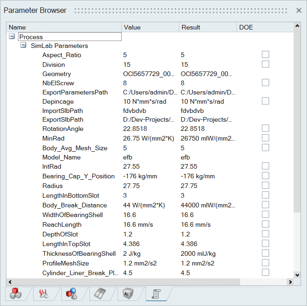Close the Parameter Browser panel
307x306 pixels.
click(299, 10)
